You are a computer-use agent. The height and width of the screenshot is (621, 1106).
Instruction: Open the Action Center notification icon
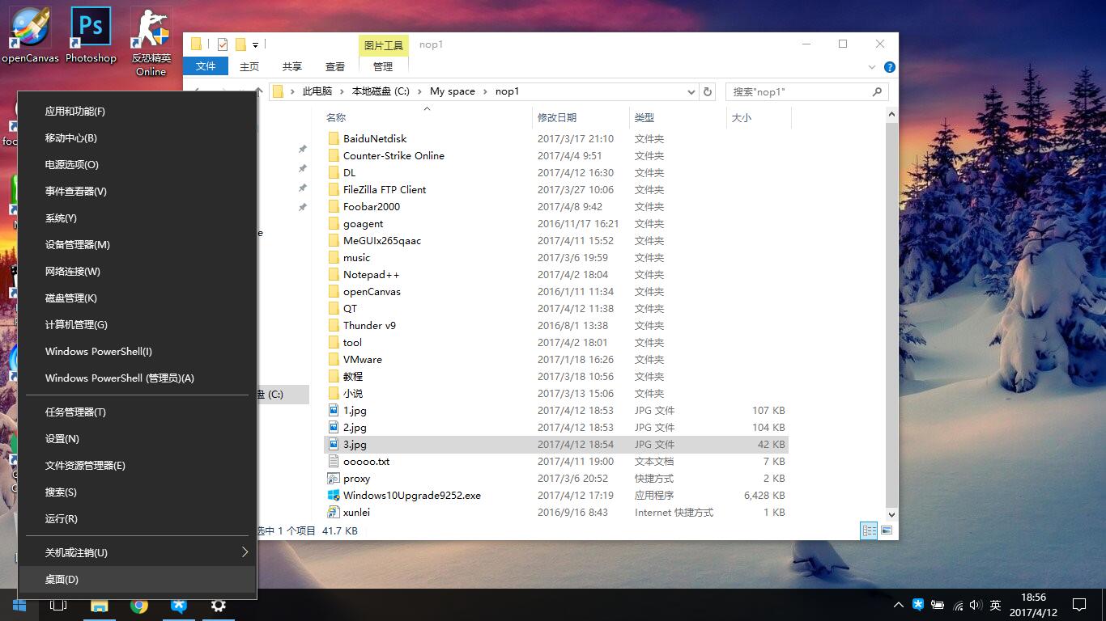1078,605
